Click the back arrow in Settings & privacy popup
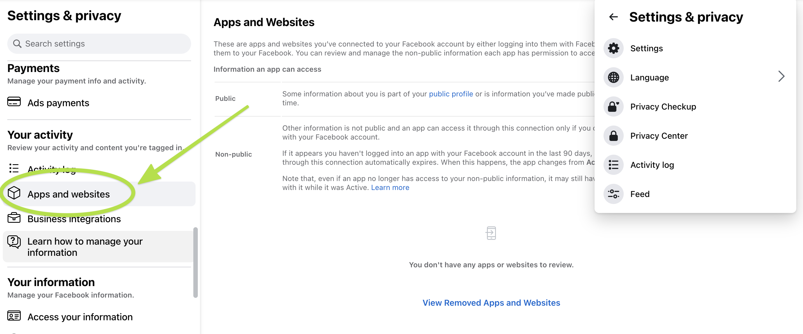The height and width of the screenshot is (334, 803). click(613, 17)
